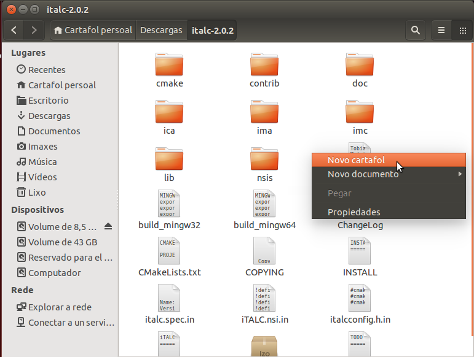This screenshot has height=357, width=474.
Task: Open Imaxes in the sidebar
Action: click(x=60, y=146)
